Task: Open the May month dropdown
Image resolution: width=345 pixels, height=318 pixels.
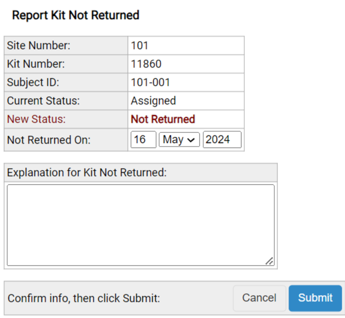Action: coord(179,140)
